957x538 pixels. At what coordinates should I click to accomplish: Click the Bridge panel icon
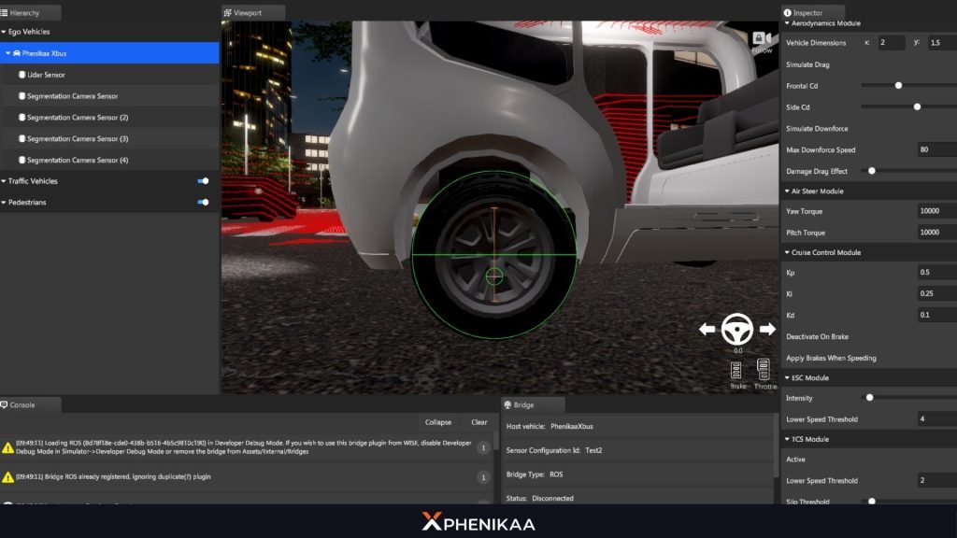coord(507,405)
